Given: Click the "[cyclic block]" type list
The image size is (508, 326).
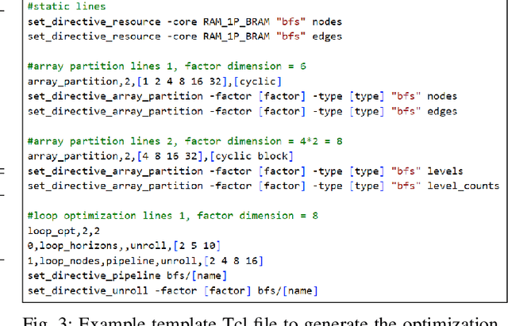Looking at the screenshot, I should tap(250, 156).
